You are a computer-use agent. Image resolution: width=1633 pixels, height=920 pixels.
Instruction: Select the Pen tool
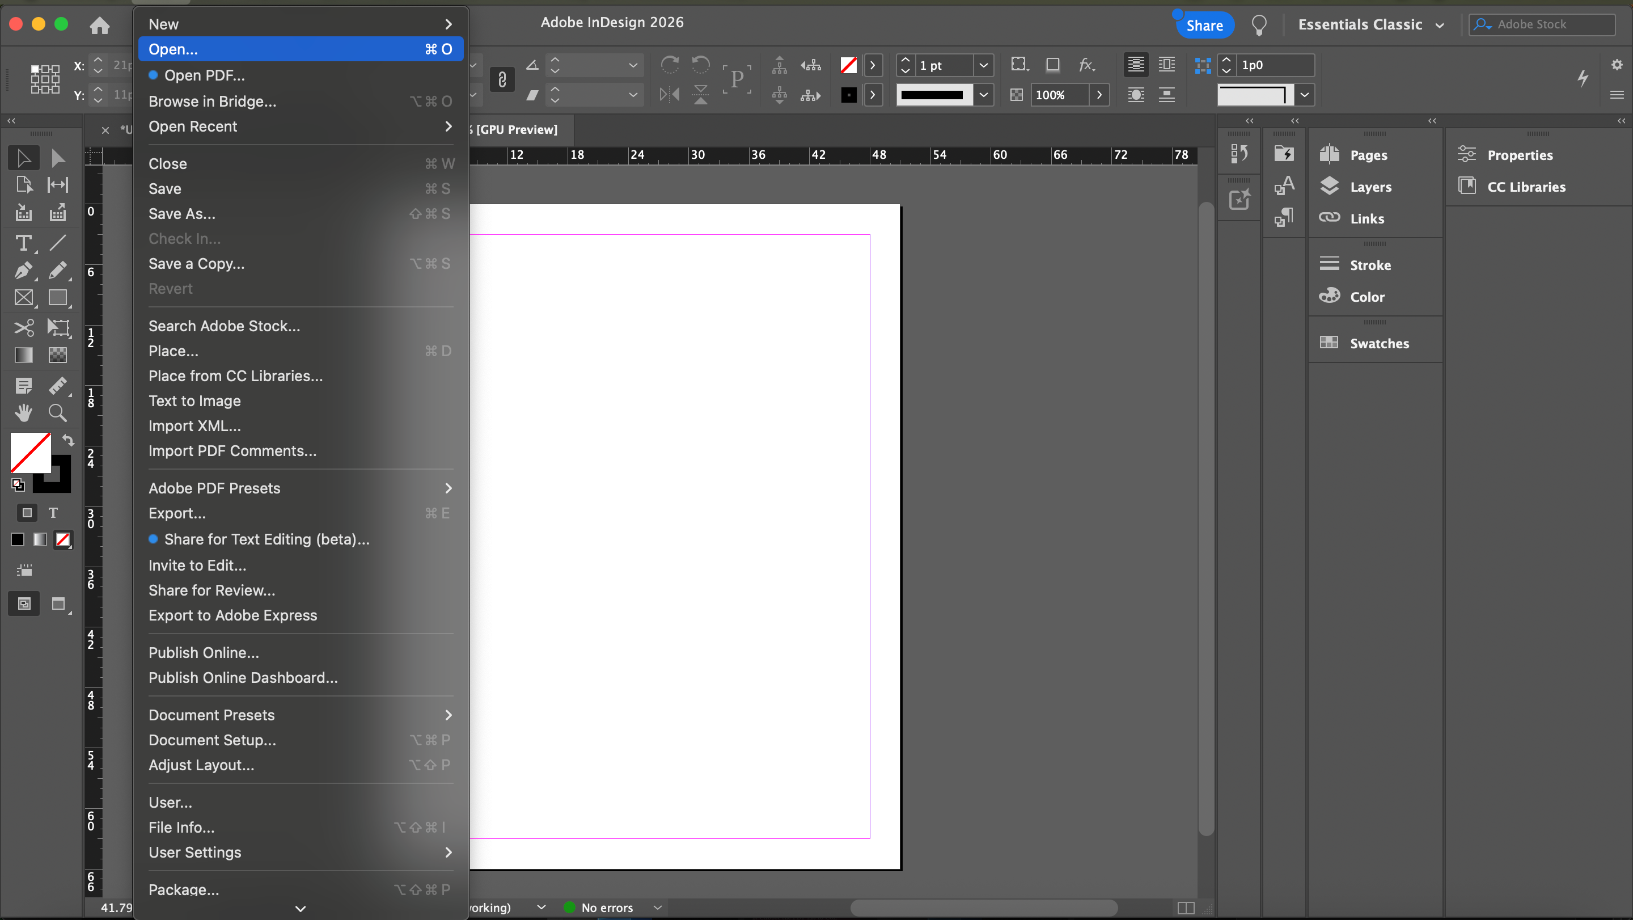click(x=23, y=271)
